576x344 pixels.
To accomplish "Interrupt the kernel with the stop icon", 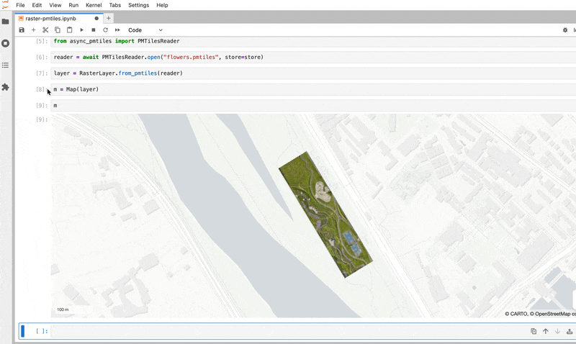I will (x=94, y=30).
